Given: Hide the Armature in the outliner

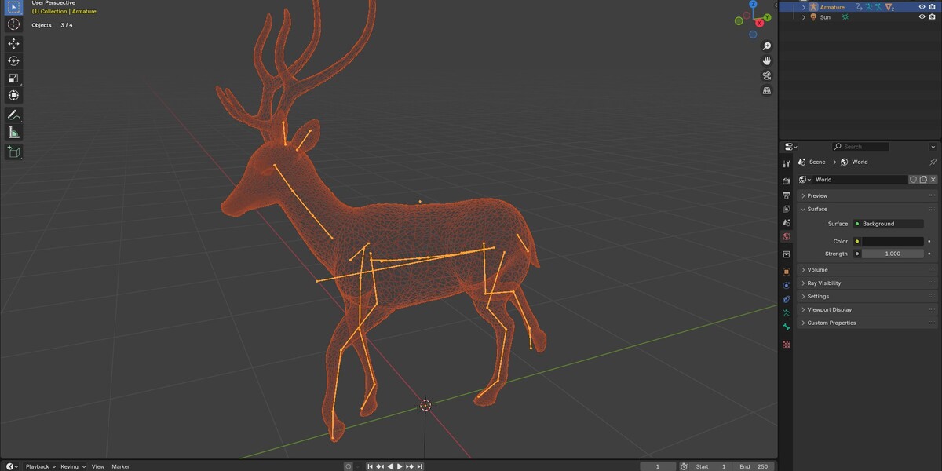Looking at the screenshot, I should (x=922, y=7).
